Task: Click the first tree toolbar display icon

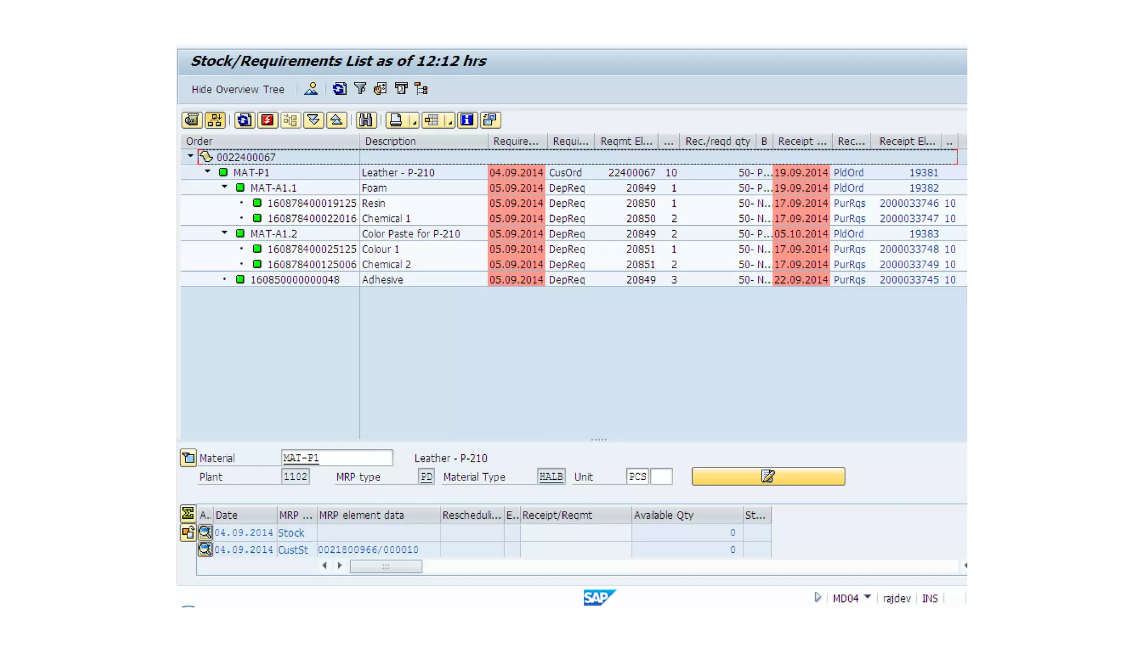Action: [x=192, y=120]
